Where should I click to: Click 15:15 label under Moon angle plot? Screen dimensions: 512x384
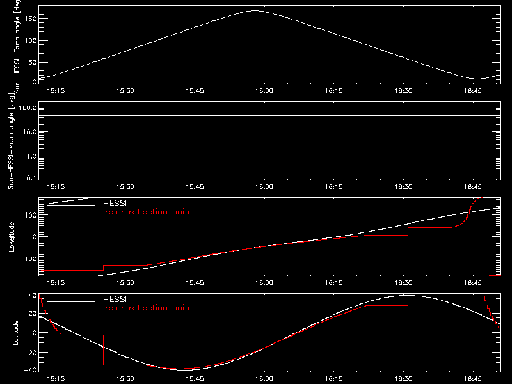tap(56, 187)
